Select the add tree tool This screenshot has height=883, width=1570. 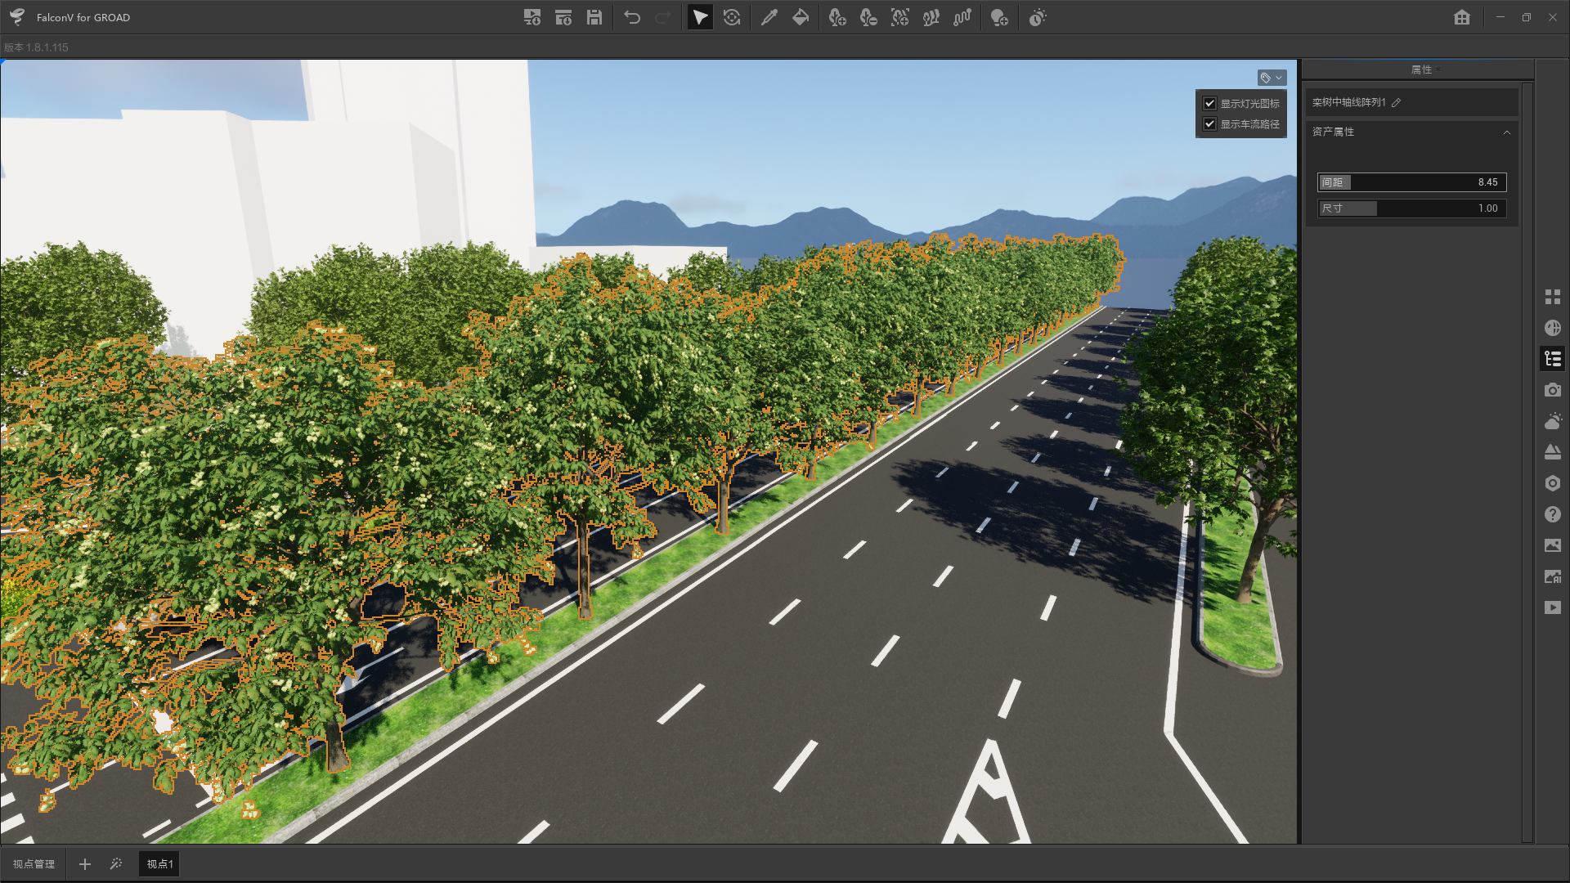pyautogui.click(x=837, y=16)
